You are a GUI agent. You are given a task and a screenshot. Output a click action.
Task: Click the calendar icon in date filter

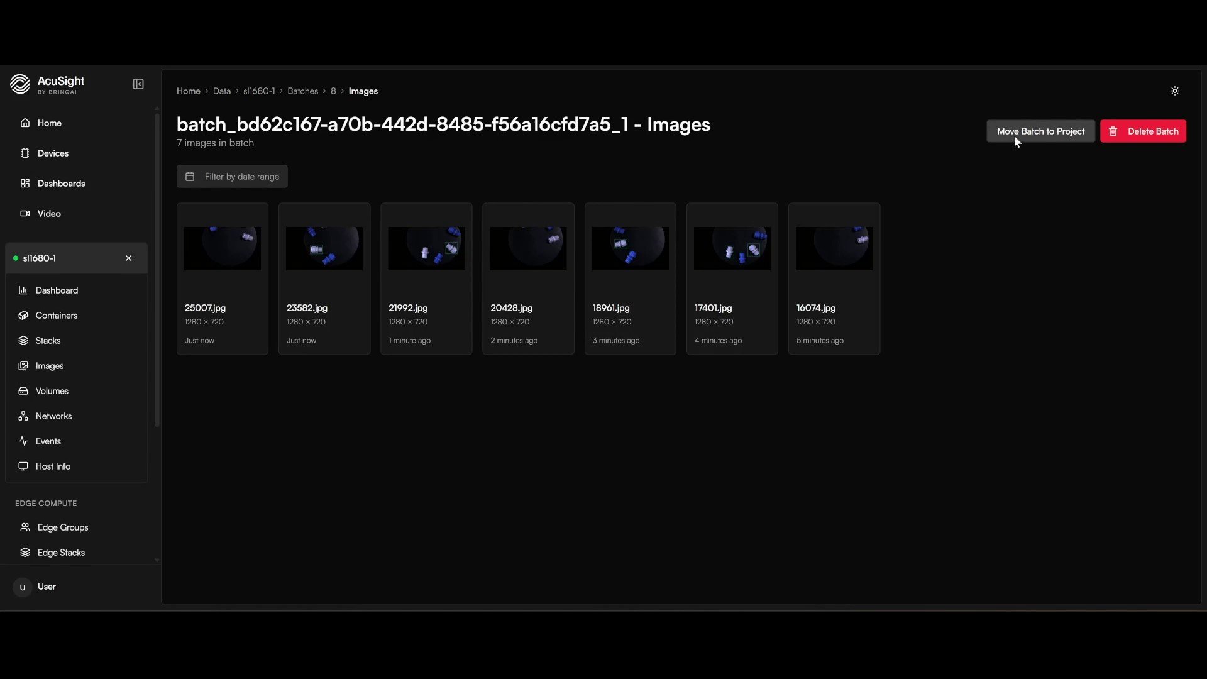coord(190,177)
